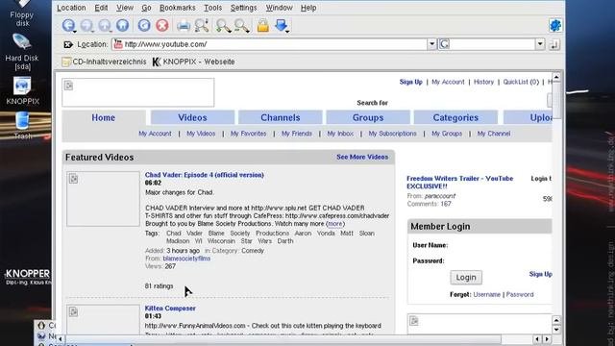Click the YouTube favicon in the location bar

(x=118, y=44)
